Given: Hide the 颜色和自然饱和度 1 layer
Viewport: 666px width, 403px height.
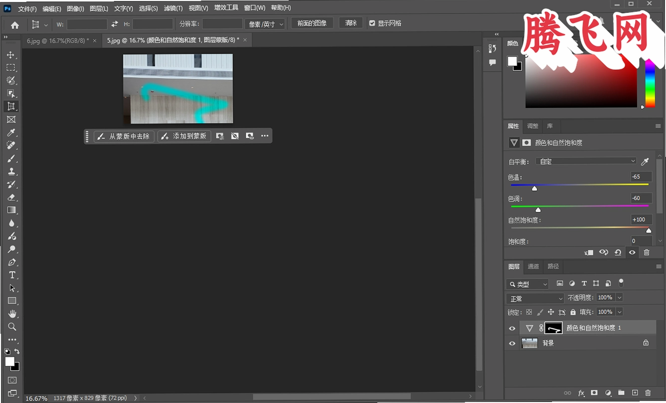Looking at the screenshot, I should [x=512, y=328].
